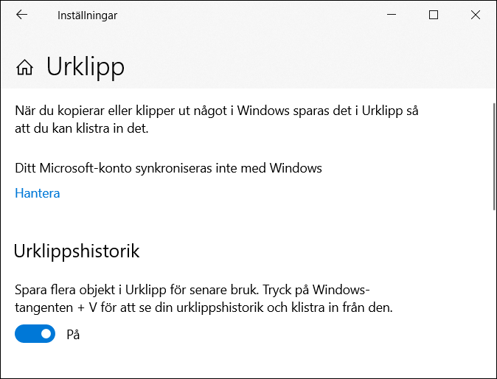Viewport: 497px width, 379px height.
Task: Open the Hantera link
Action: point(37,193)
